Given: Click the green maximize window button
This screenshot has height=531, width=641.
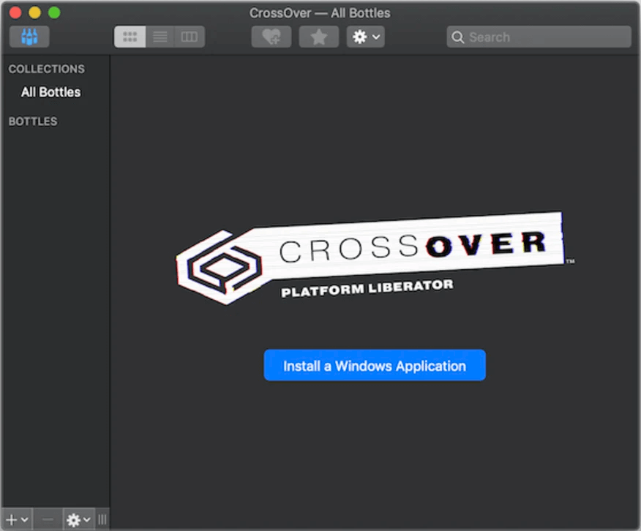Looking at the screenshot, I should 54,12.
